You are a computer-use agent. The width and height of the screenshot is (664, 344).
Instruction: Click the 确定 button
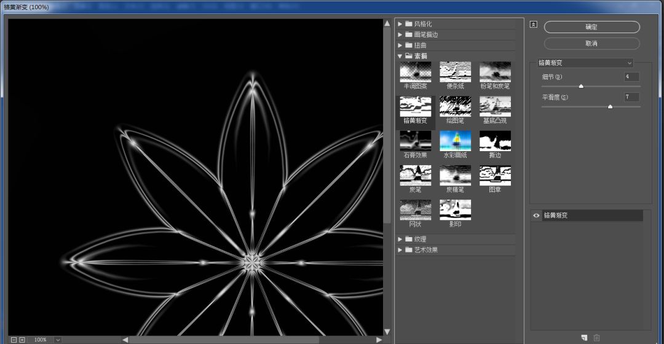point(591,27)
